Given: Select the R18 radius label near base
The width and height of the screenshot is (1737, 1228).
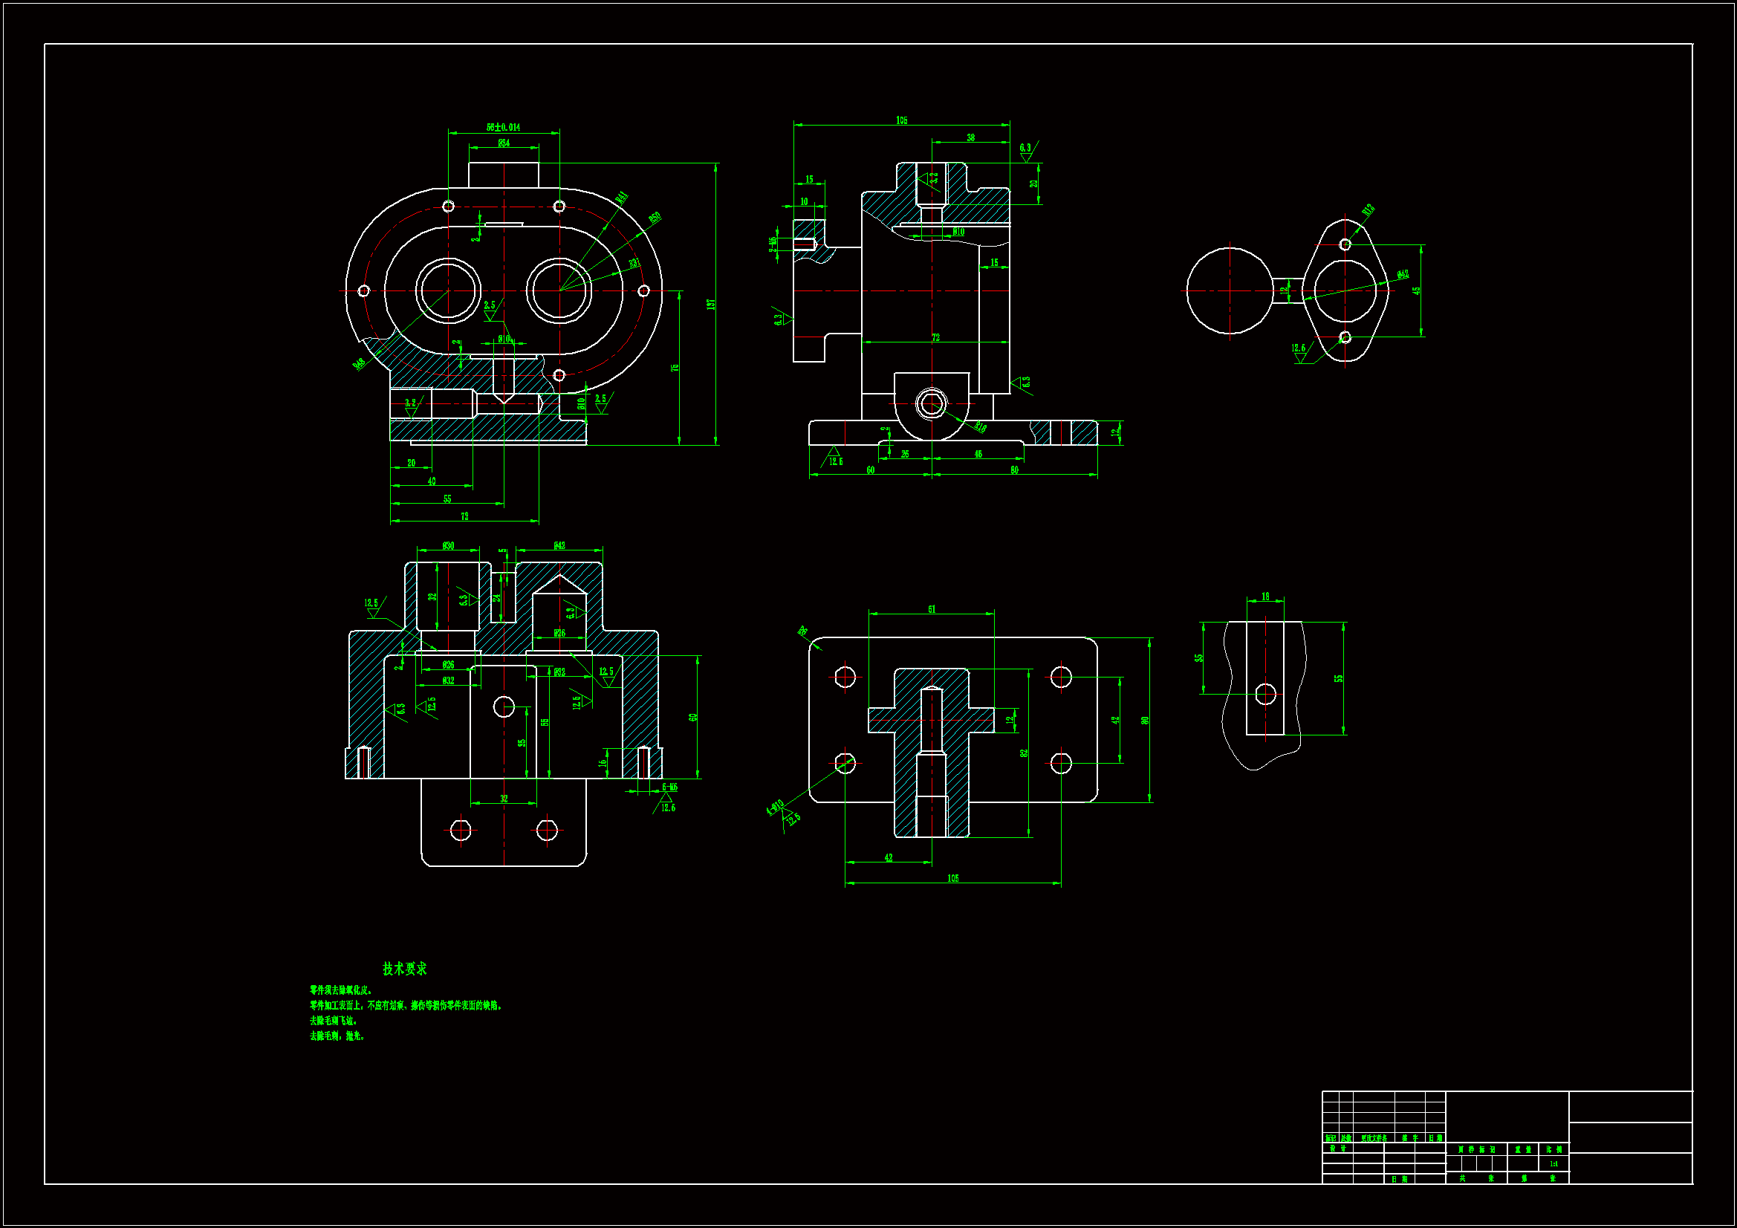Looking at the screenshot, I should coord(981,427).
